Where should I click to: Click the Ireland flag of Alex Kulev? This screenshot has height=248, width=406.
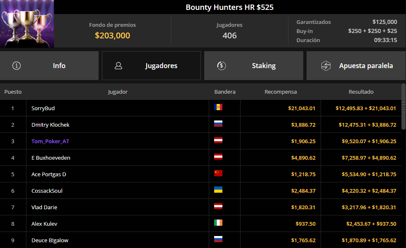218,223
